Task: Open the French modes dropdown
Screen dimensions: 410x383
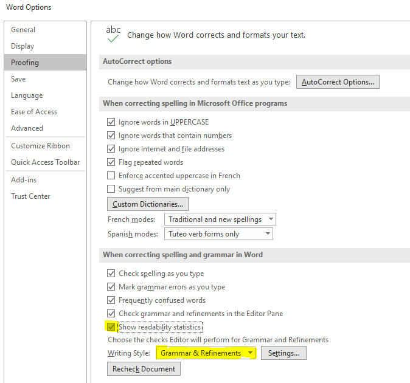Action: click(220, 219)
